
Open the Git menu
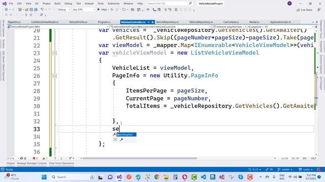[37, 4]
